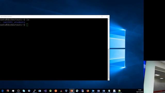Screen dimensions: 165x93
Task: Open the VirtualBox cube taskbar icon
Action: pos(66,91)
